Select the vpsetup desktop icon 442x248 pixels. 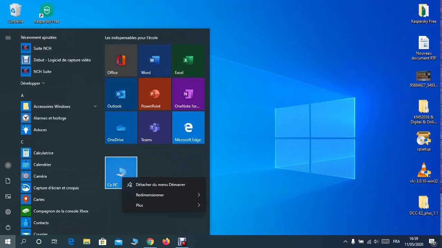[424, 141]
